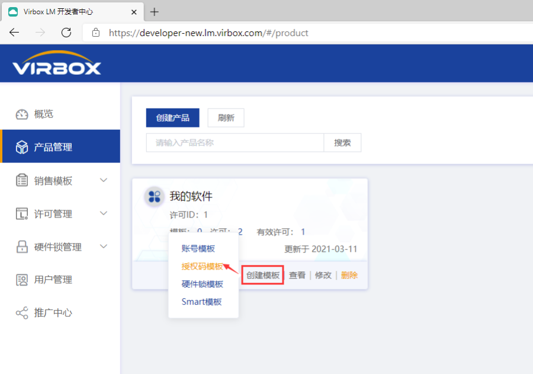Image resolution: width=533 pixels, height=374 pixels.
Task: Focus the product name search field
Action: click(x=235, y=143)
